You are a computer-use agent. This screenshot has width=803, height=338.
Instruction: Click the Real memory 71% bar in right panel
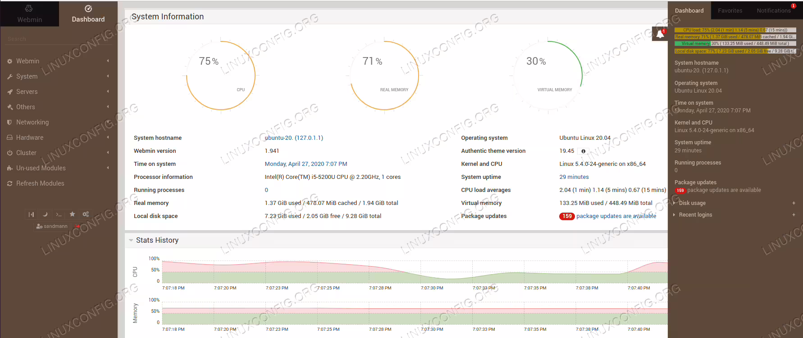(x=735, y=37)
